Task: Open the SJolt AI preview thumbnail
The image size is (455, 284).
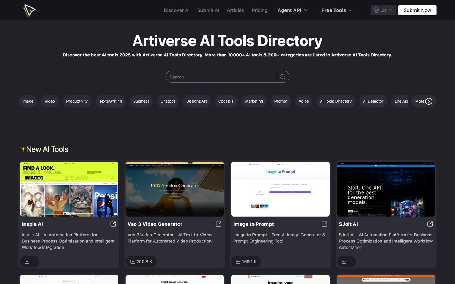Action: (386, 189)
